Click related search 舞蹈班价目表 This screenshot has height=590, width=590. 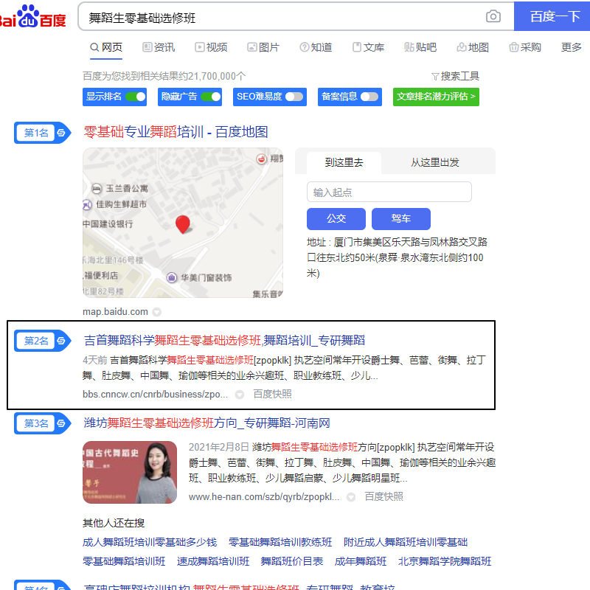pos(292,561)
